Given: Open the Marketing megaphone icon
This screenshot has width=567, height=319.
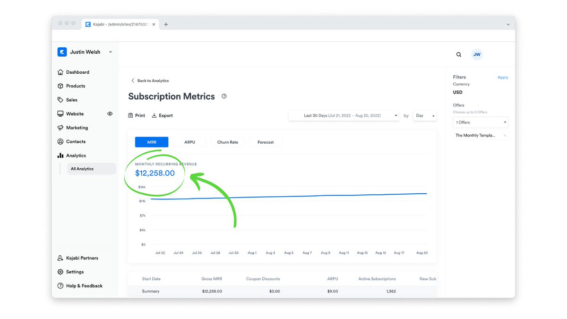Looking at the screenshot, I should (60, 128).
